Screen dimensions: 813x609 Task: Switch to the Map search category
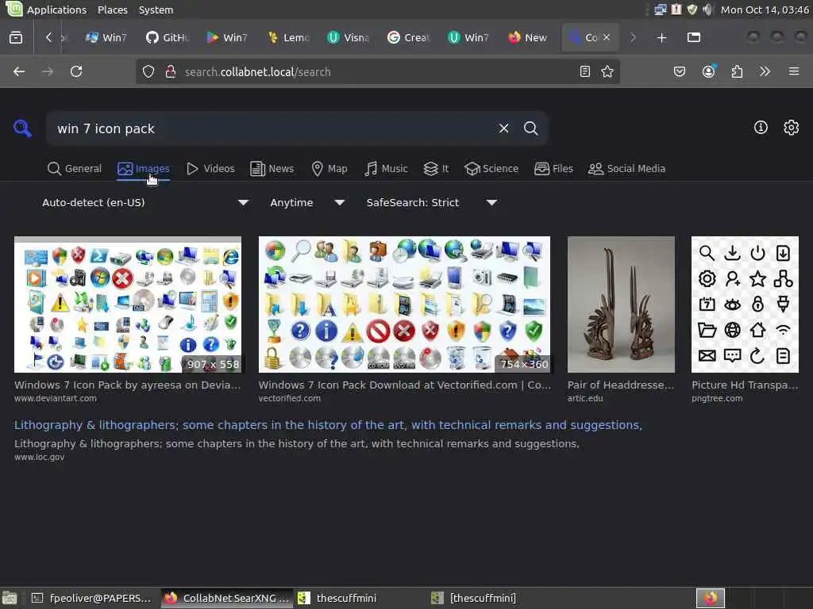point(329,168)
